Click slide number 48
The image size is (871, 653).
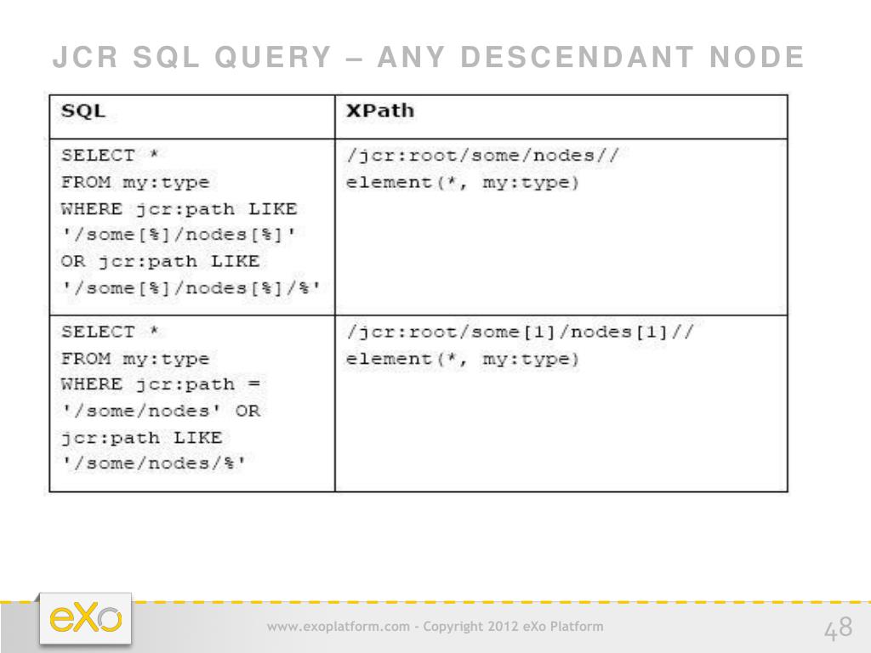point(838,628)
